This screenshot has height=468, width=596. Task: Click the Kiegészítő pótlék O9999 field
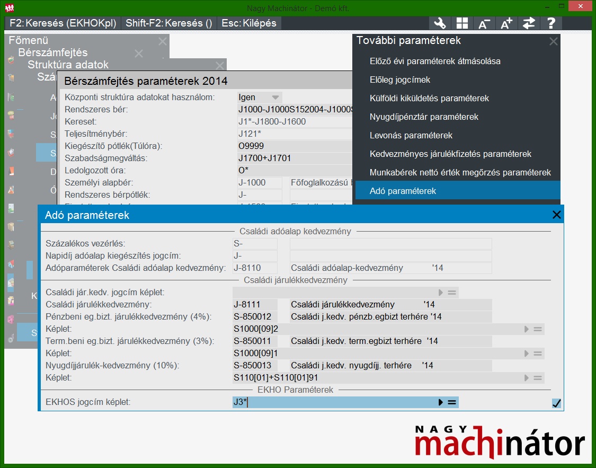295,146
